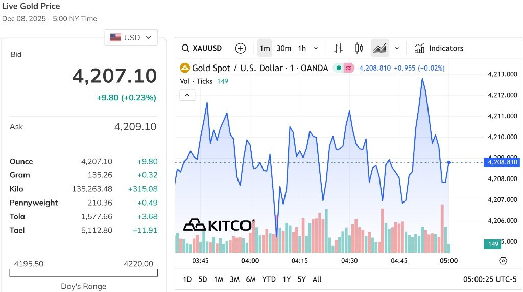Viewport: 523px width, 292px height.
Task: Switch to 1D date range
Action: click(187, 279)
